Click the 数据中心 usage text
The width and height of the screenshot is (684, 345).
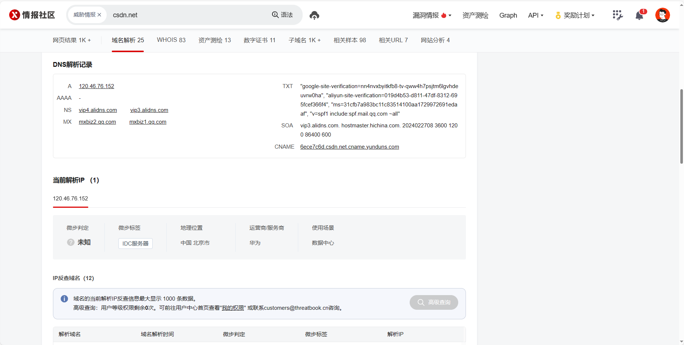(x=323, y=243)
